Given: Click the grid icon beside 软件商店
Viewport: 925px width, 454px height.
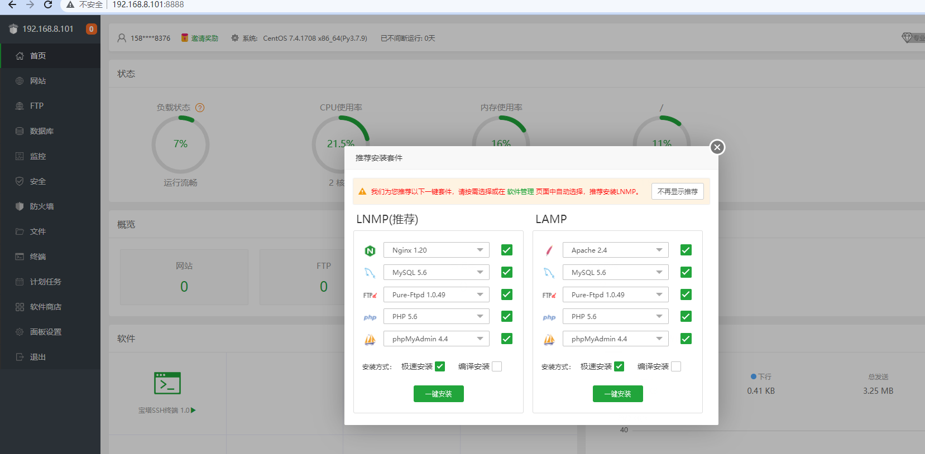Looking at the screenshot, I should [x=20, y=307].
